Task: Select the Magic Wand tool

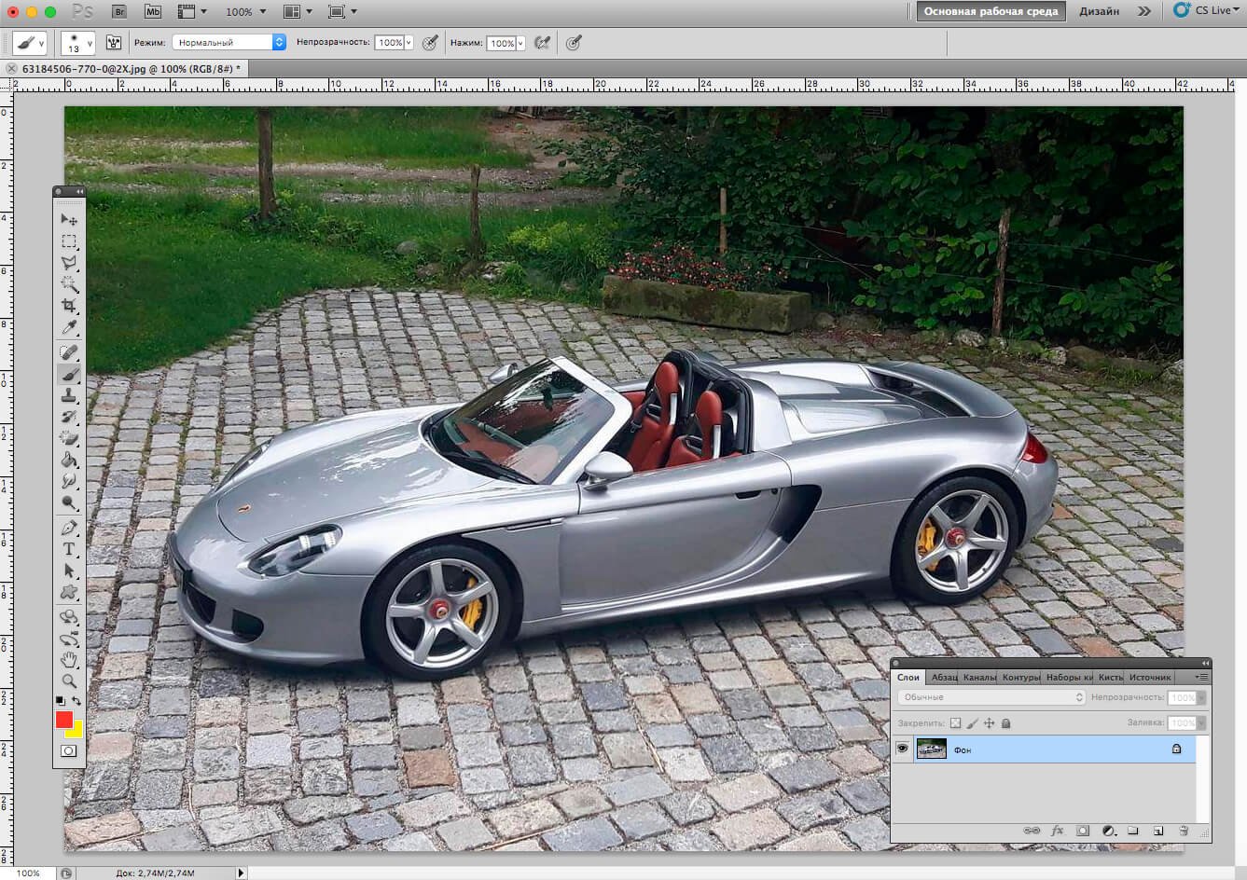Action: 69,284
